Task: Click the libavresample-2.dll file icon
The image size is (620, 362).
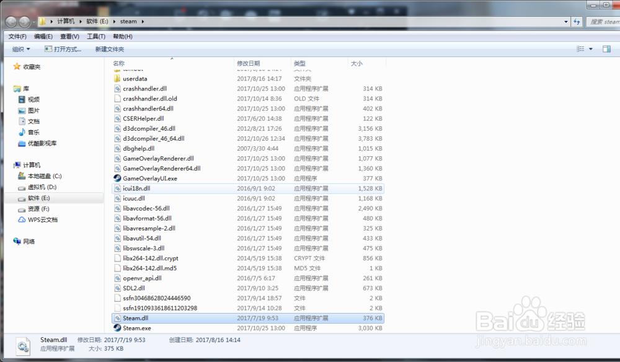Action: [117, 228]
